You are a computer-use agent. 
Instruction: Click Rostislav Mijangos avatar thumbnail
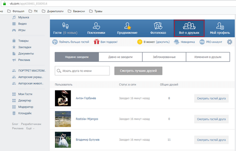coord(63,119)
